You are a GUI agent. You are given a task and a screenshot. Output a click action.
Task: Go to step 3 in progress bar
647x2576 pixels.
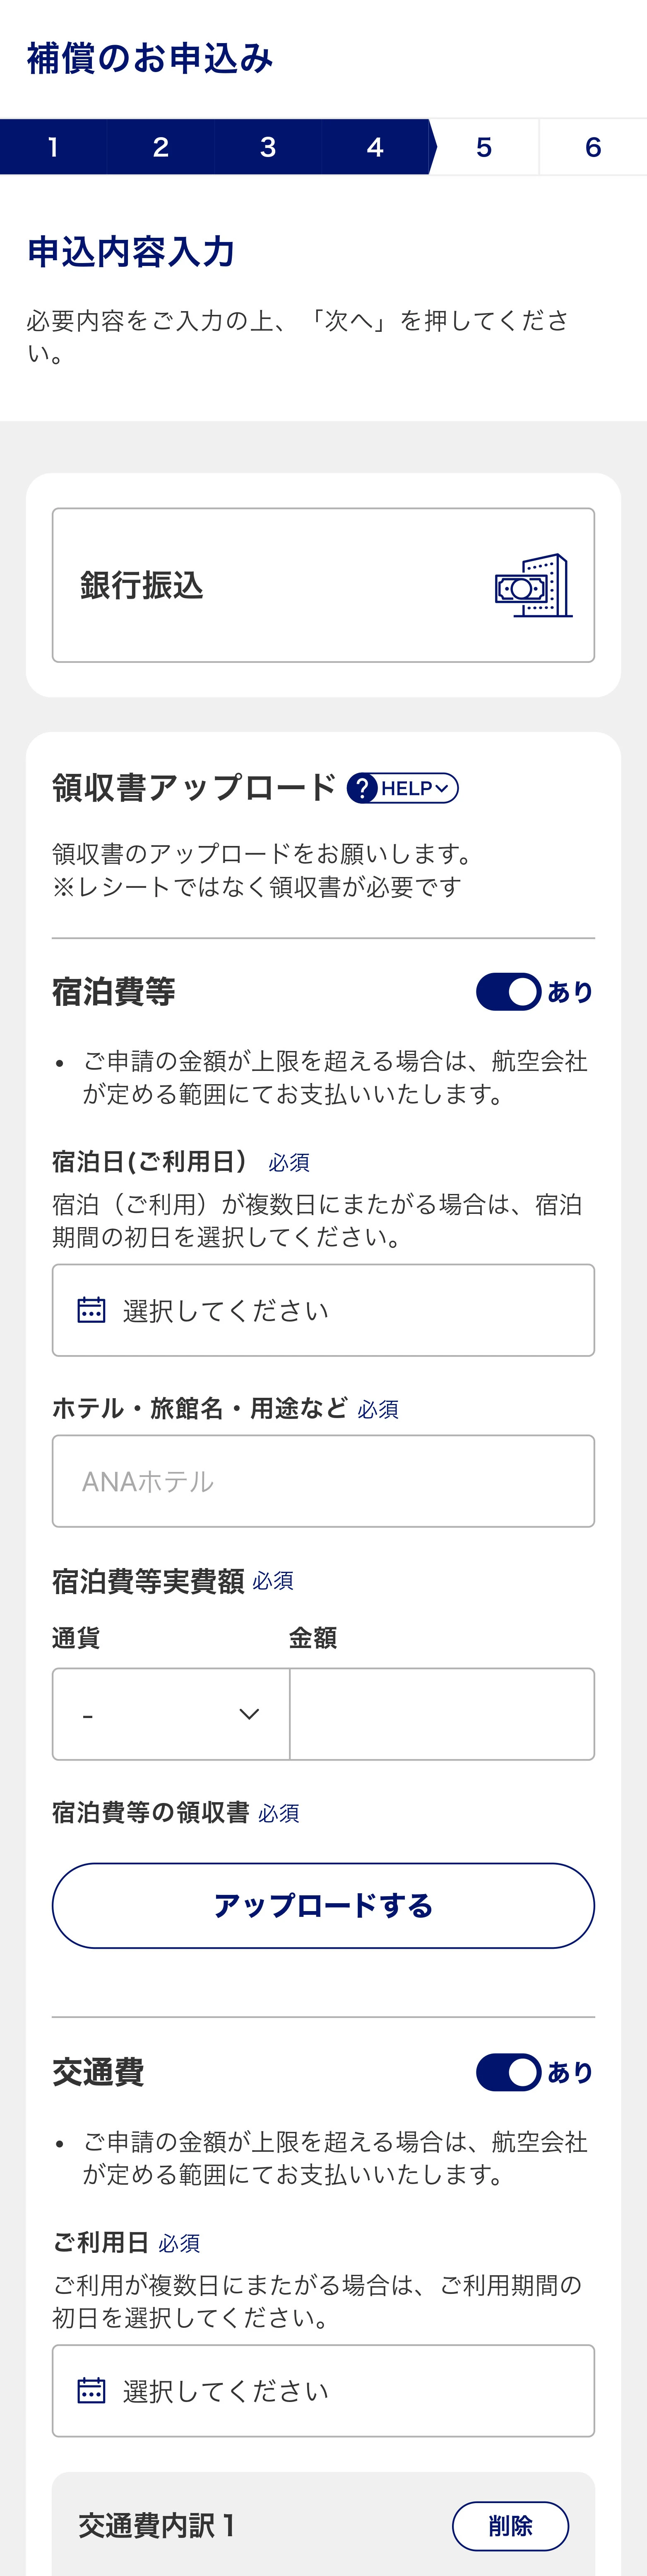pos(267,147)
